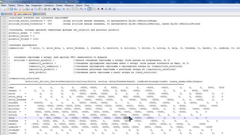Undo the last edit with the Undo icon
The height and width of the screenshot is (135, 240).
pyautogui.click(x=45, y=9)
